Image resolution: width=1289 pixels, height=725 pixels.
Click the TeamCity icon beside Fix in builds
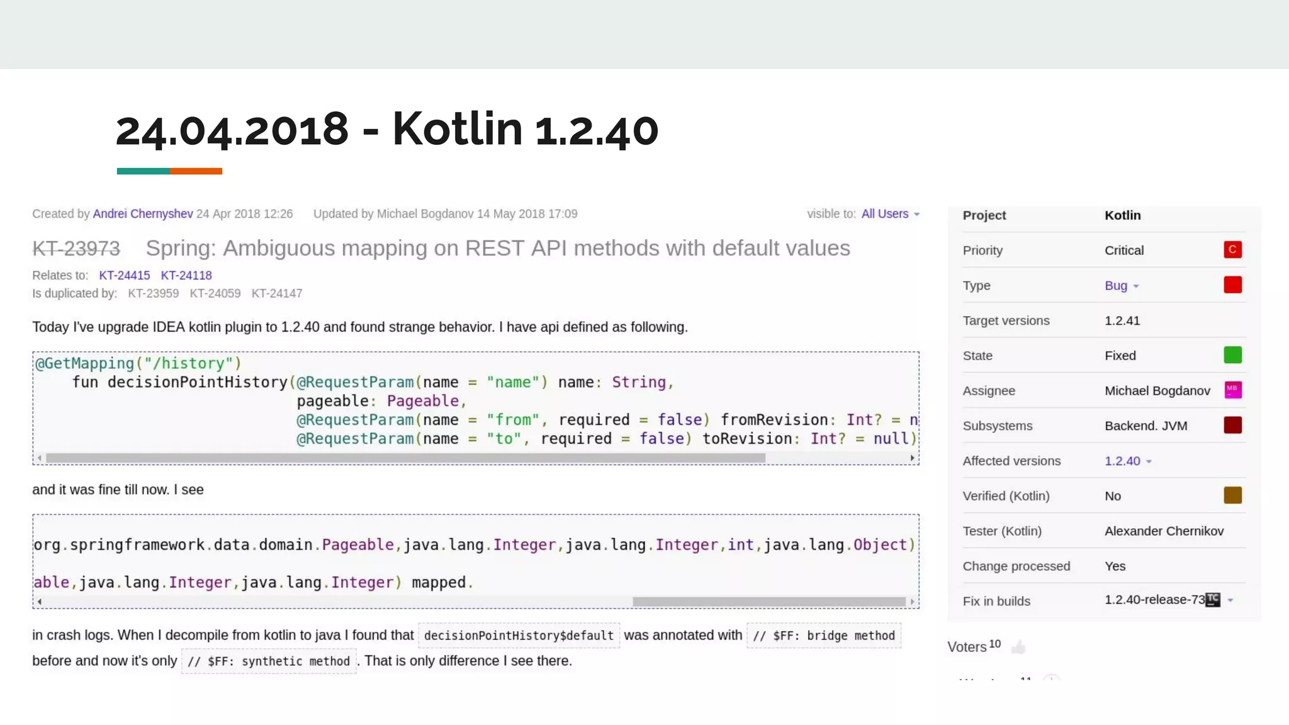click(x=1213, y=600)
